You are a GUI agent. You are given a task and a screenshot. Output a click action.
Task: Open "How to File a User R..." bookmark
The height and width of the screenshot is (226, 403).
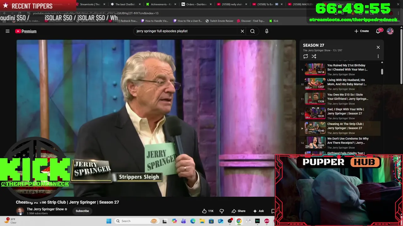187,21
